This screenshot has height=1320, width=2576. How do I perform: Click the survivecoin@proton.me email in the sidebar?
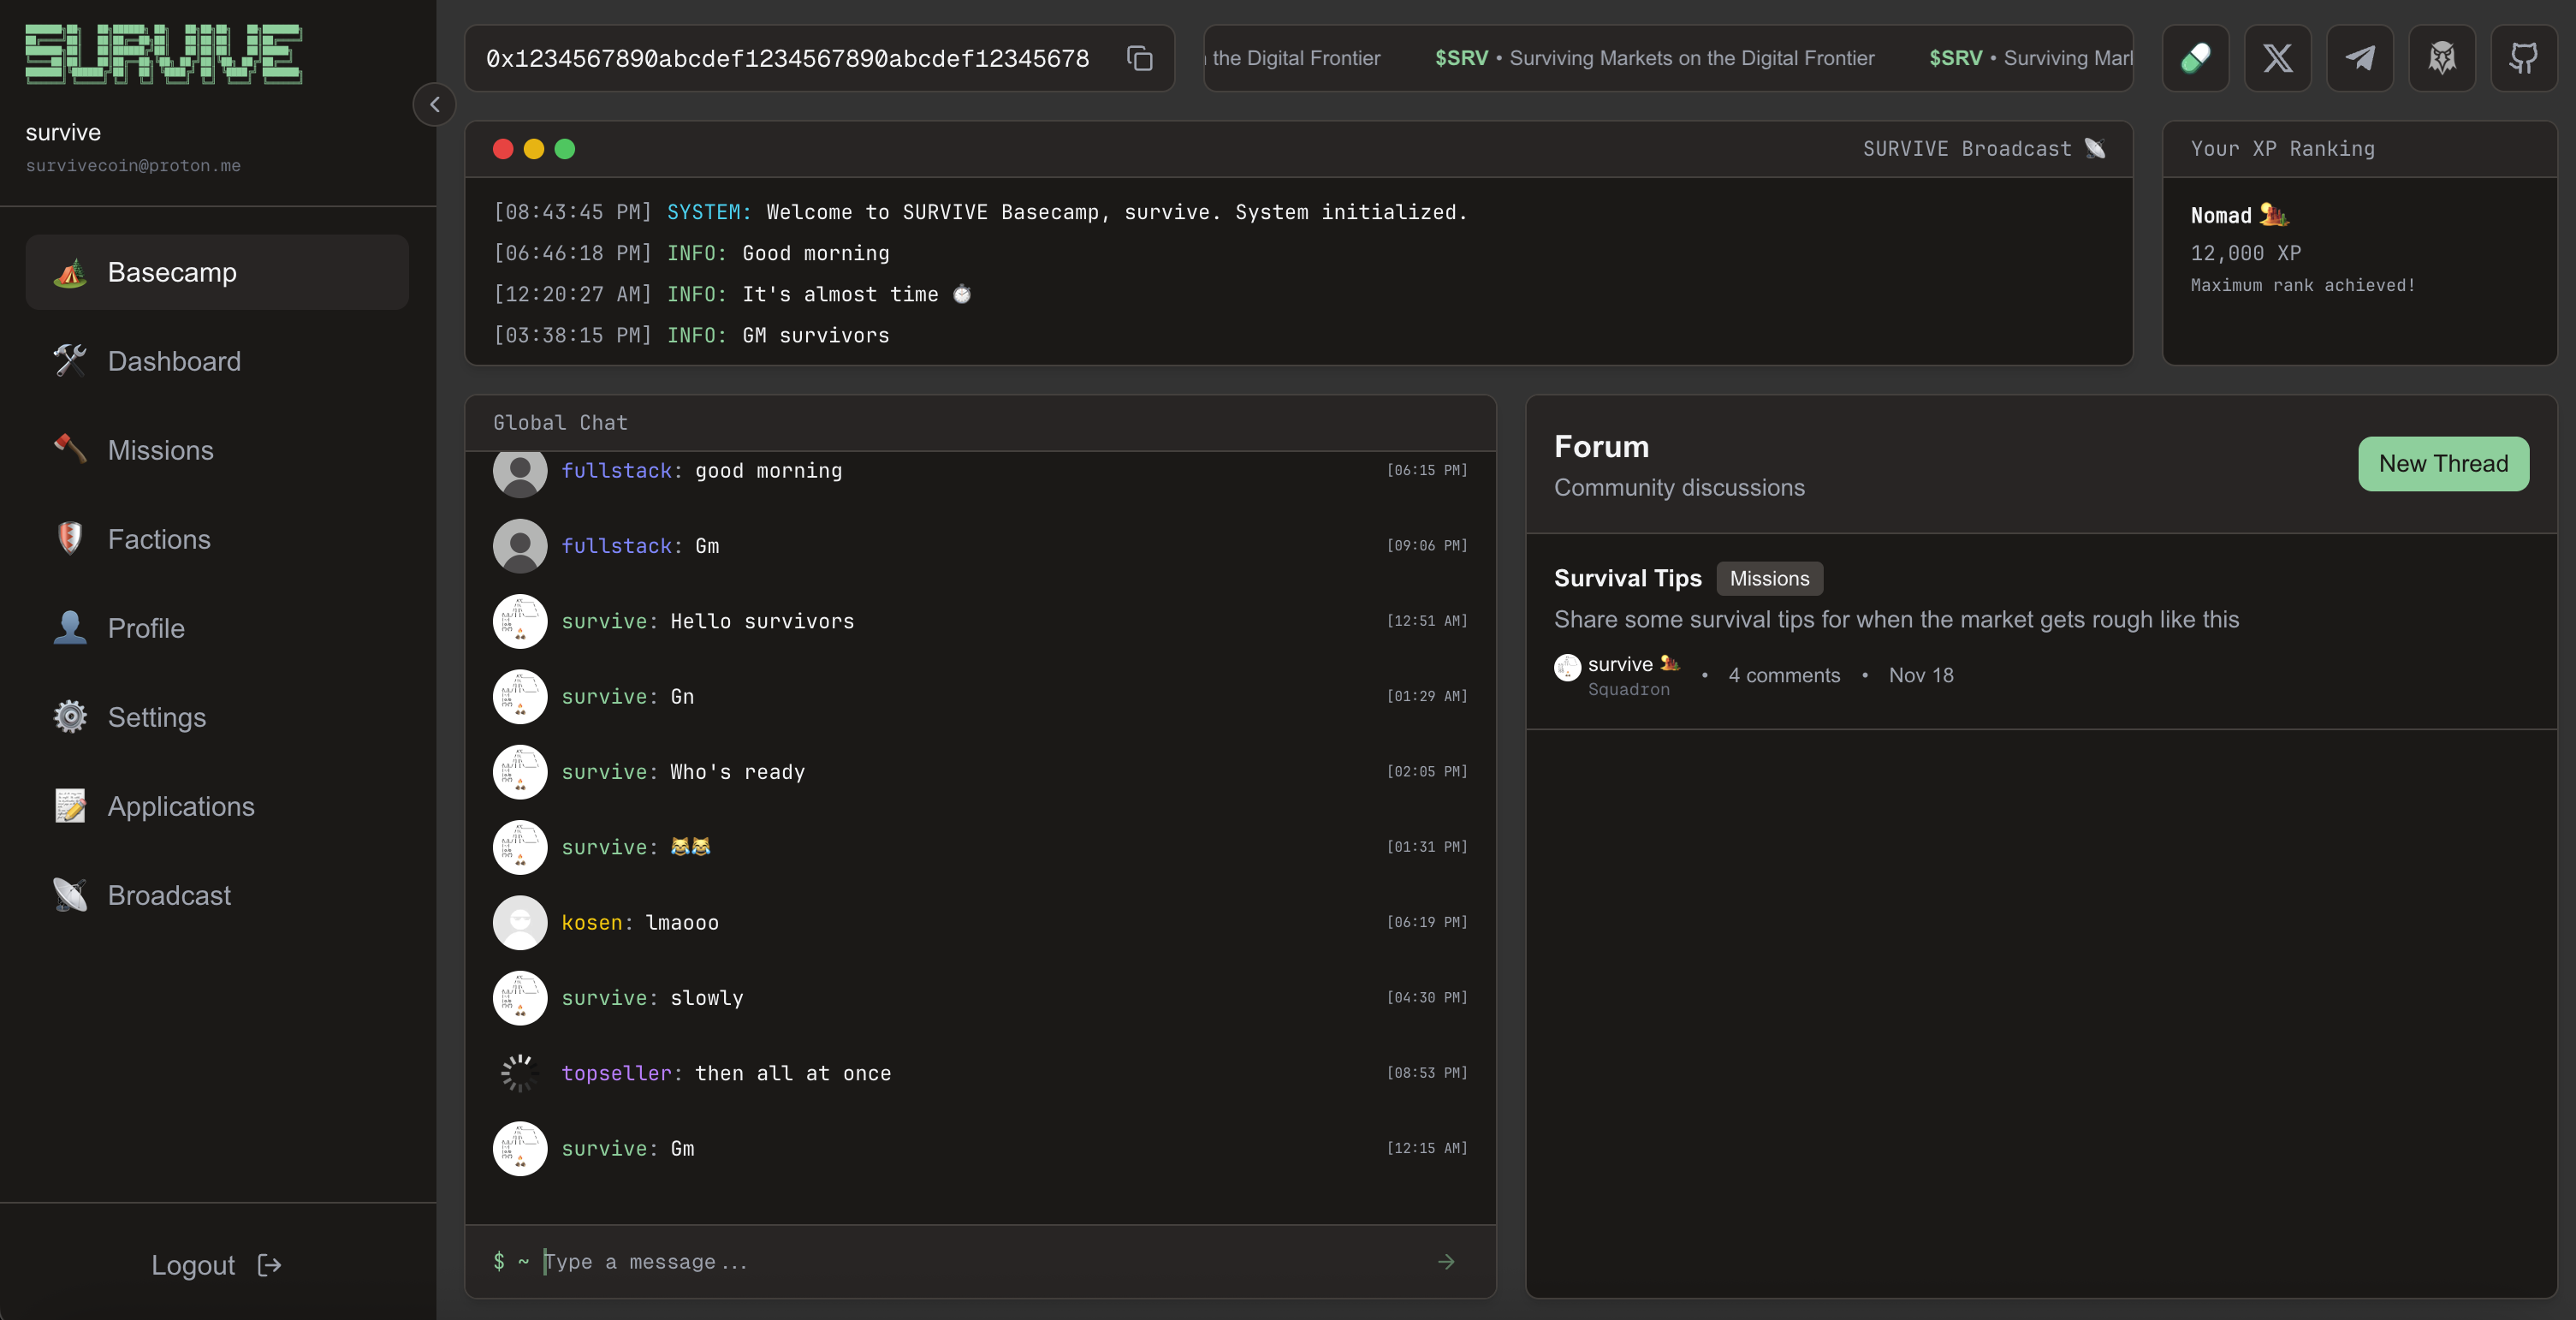click(133, 166)
